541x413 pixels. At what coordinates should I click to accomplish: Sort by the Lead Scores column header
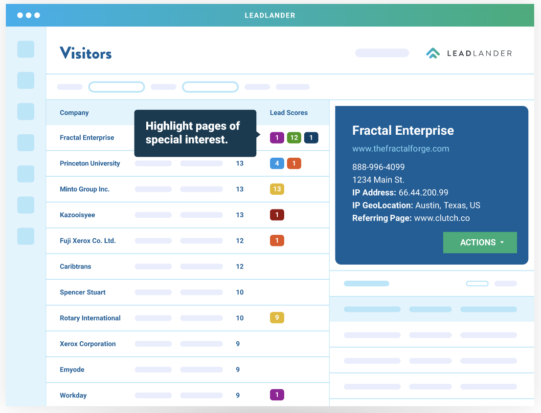pyautogui.click(x=289, y=113)
